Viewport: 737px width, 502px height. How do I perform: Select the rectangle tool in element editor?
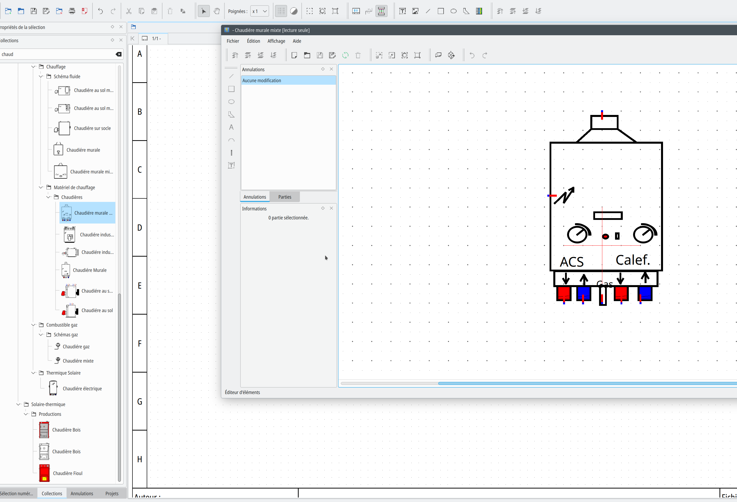[x=231, y=89]
